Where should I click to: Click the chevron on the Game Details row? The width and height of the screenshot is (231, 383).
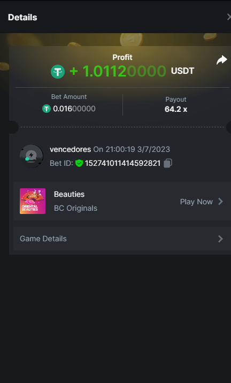pos(220,239)
